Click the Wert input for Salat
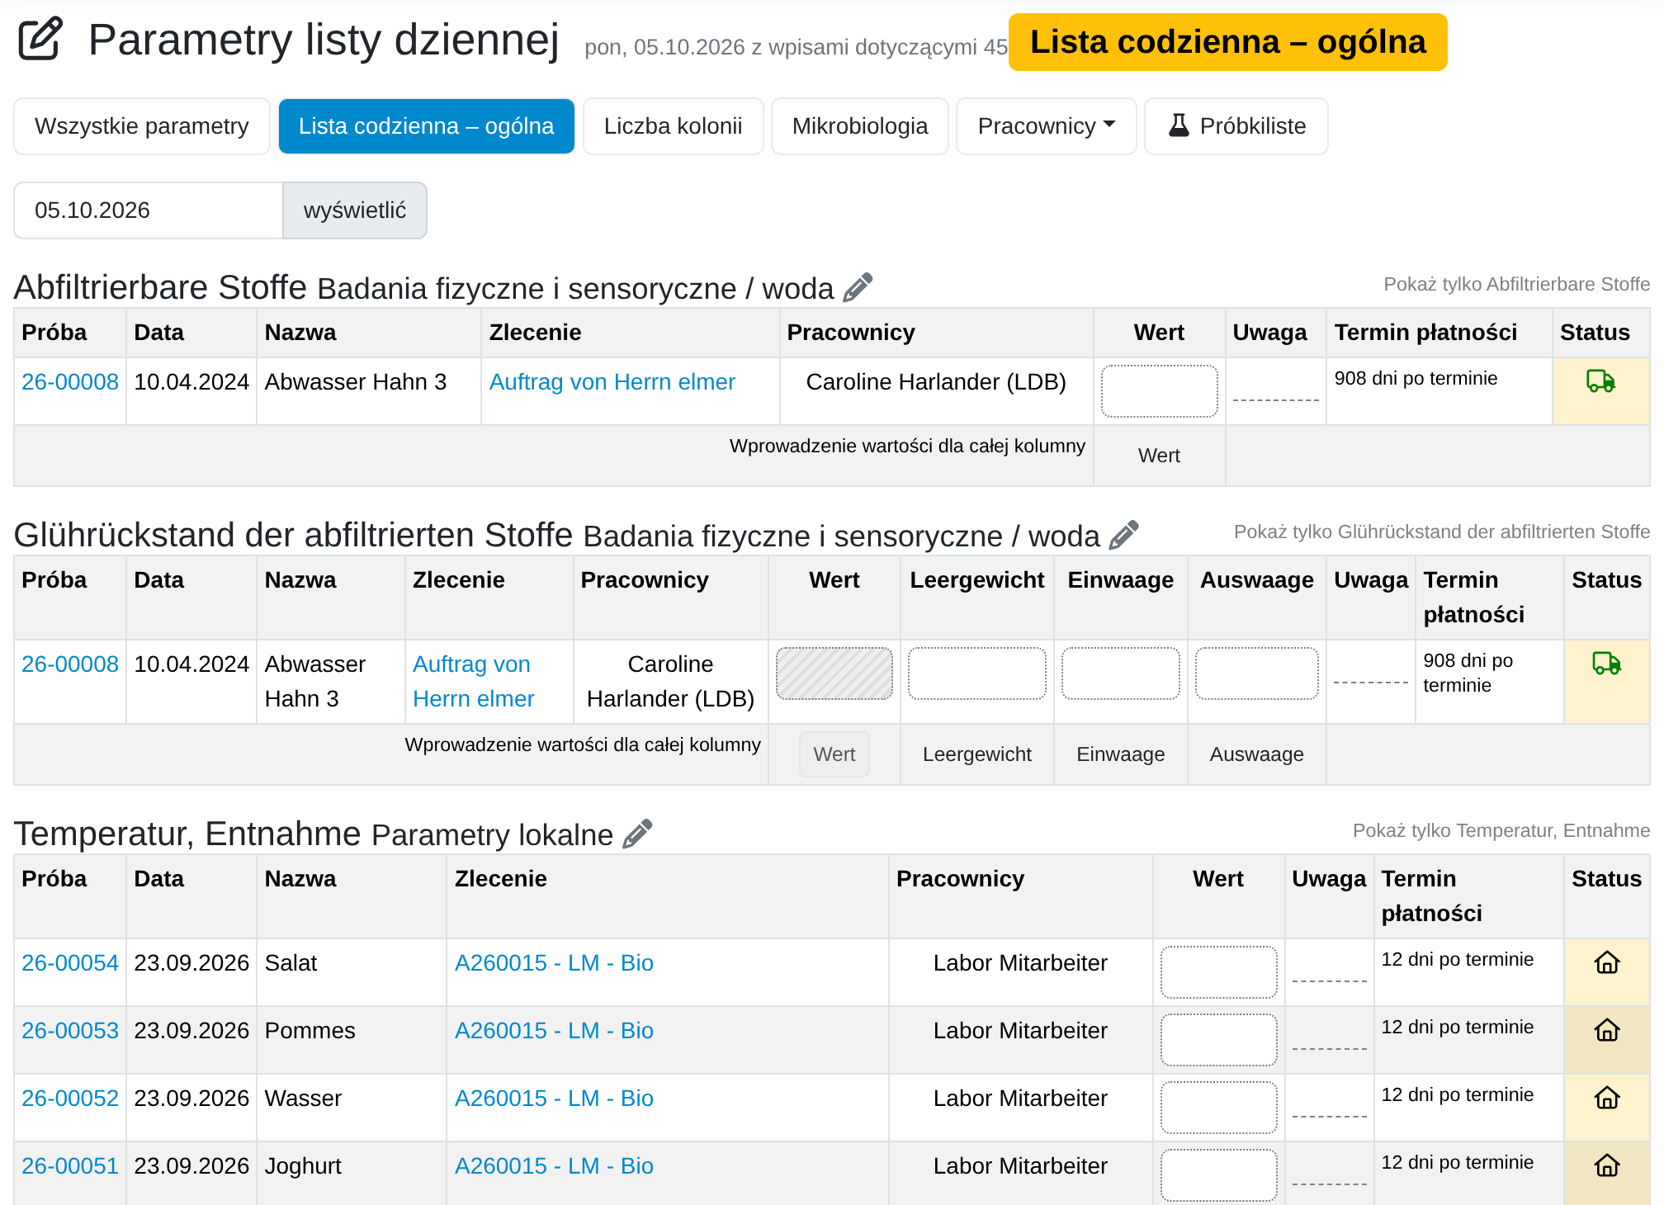Viewport: 1664px width, 1205px height. pos(1218,972)
